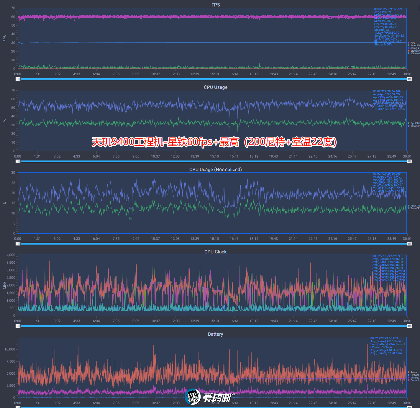Toggle TotalCPU in the Normalized CPU legend
This screenshot has width=420, height=408.
click(414, 208)
